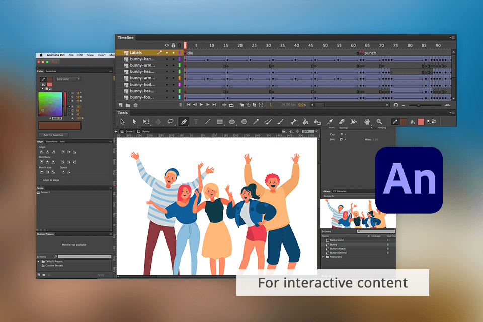Select the Lasso tool

[171, 122]
